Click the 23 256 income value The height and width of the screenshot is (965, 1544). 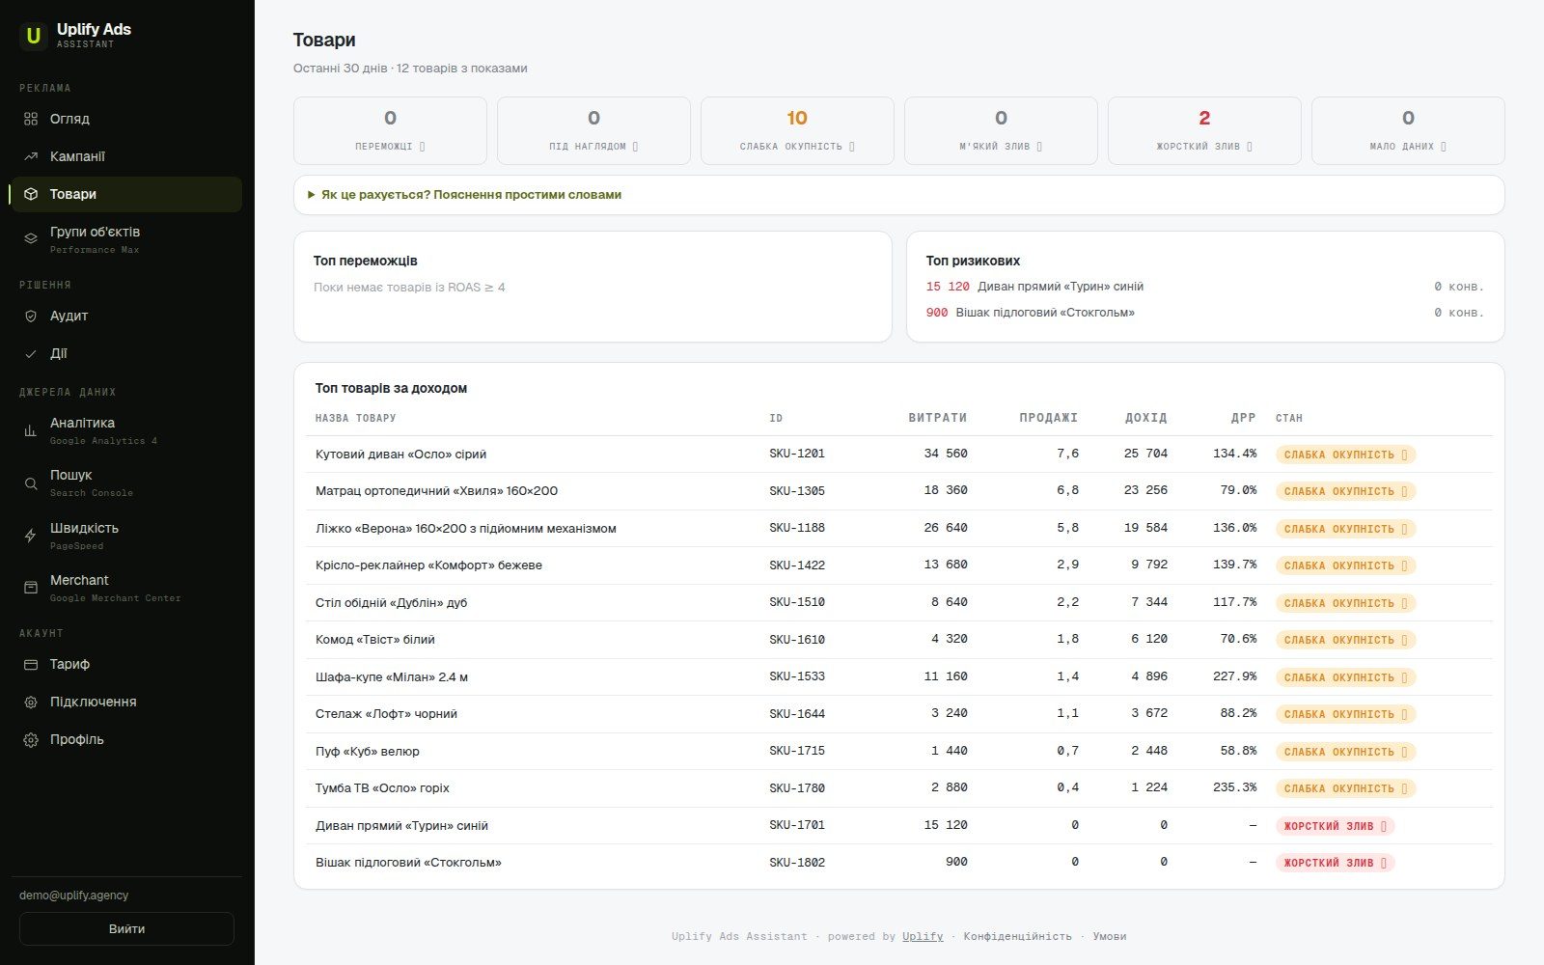[x=1145, y=490]
